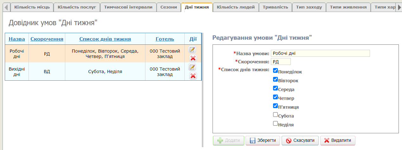The image size is (402, 150).
Task: Click the Назва умови text field
Action: 320,53
